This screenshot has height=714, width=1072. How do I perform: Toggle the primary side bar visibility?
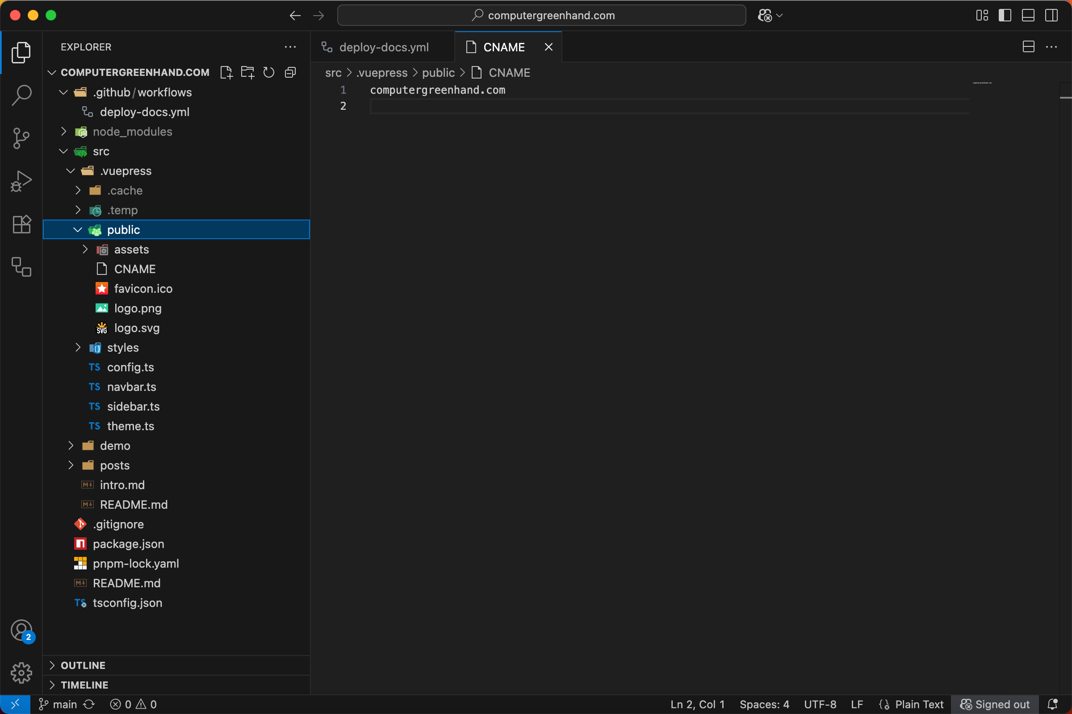click(1005, 16)
